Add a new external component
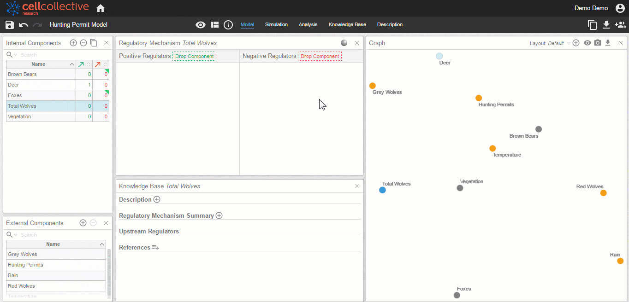The image size is (629, 302). click(83, 223)
